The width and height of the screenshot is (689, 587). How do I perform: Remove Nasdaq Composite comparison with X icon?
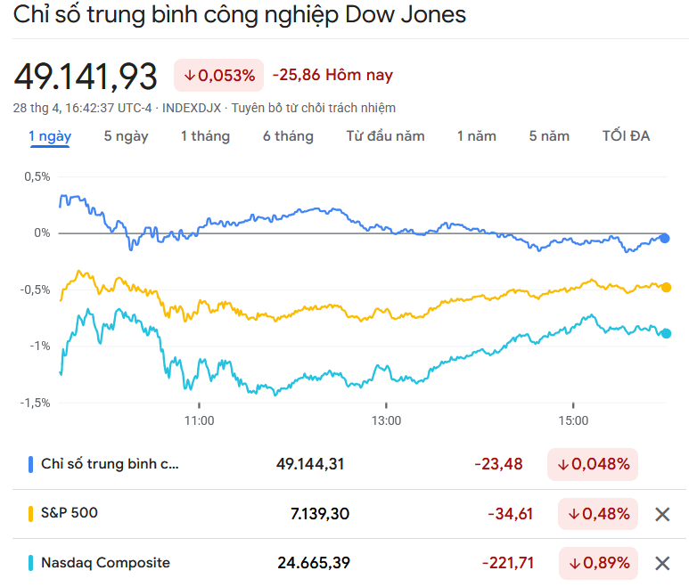[x=662, y=563]
